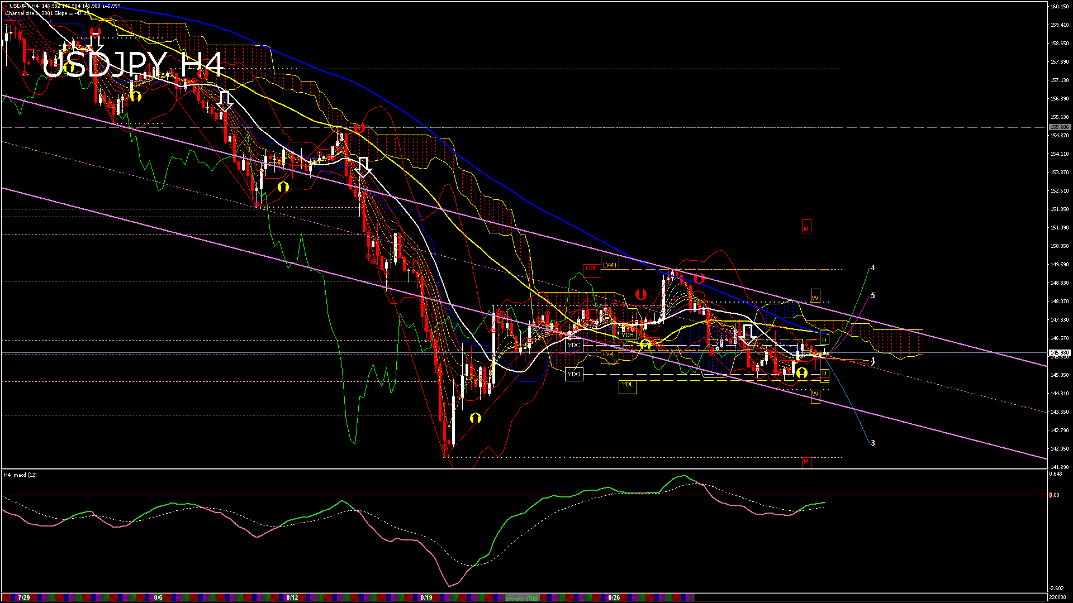Click the 8/26 date on the time axis

[x=614, y=597]
